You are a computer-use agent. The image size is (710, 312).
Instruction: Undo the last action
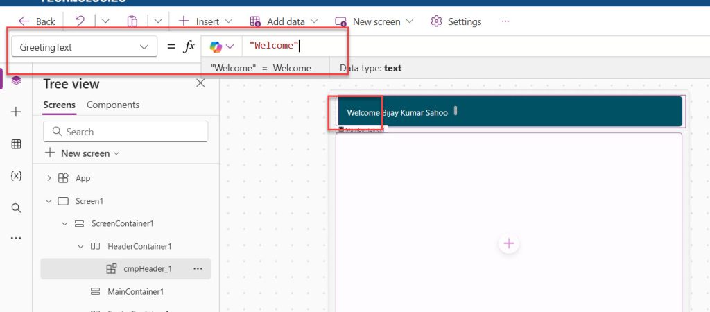(x=79, y=21)
